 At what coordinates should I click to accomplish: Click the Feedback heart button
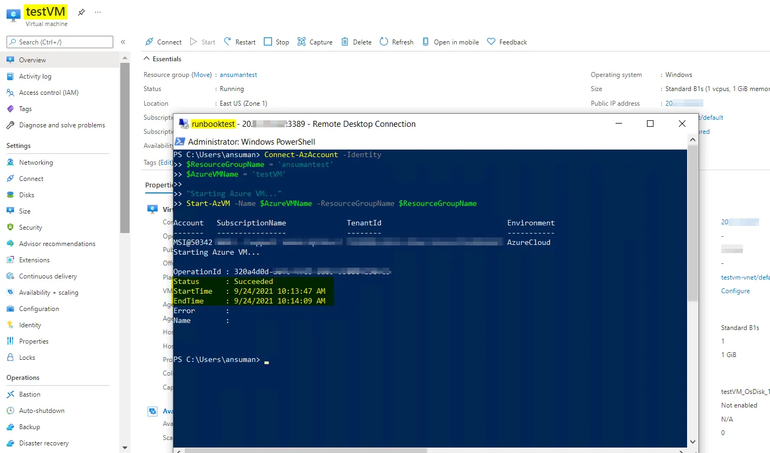(491, 42)
